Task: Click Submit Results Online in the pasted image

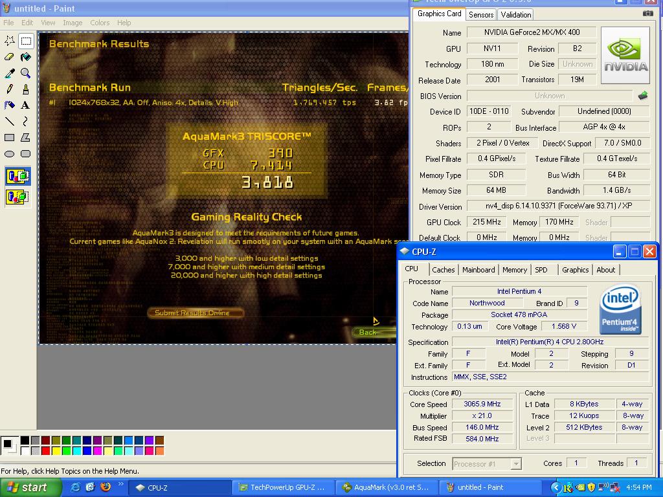Action: pyautogui.click(x=196, y=313)
